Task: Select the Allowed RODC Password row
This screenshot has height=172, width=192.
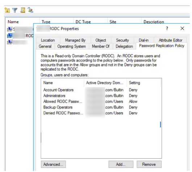Action: (x=101, y=102)
